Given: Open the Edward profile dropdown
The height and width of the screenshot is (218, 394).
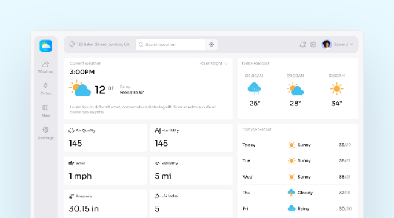Looking at the screenshot, I should pyautogui.click(x=344, y=44).
